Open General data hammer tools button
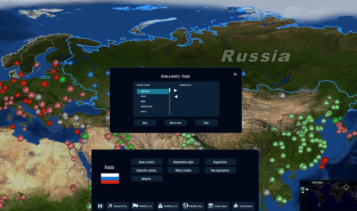The width and height of the screenshot is (357, 211). (118, 206)
